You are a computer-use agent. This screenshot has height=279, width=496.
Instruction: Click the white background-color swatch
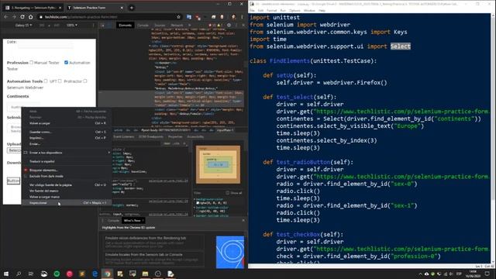[x=198, y=203]
